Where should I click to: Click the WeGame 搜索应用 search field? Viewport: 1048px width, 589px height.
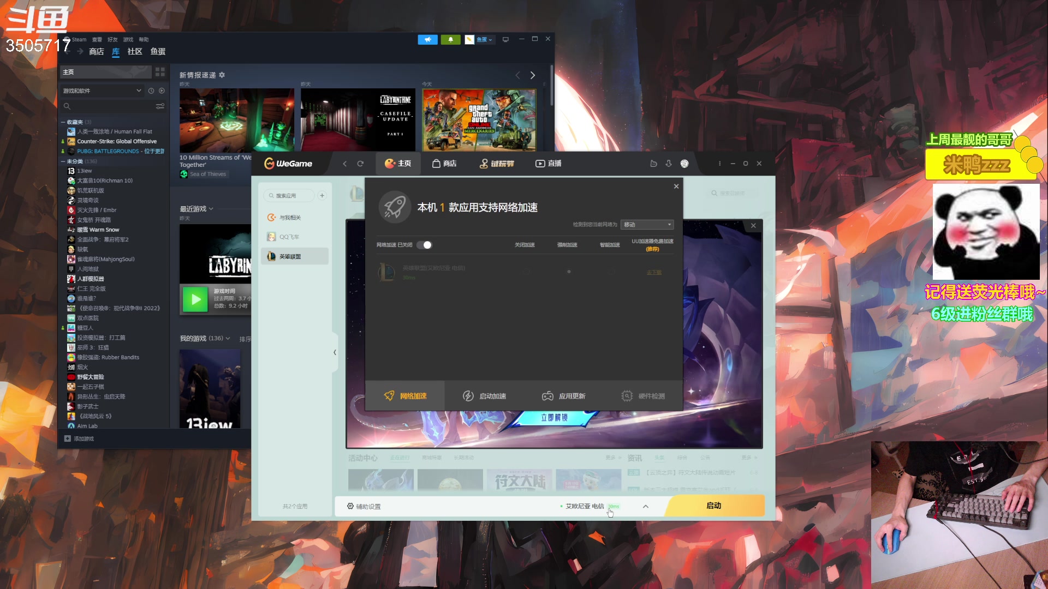(x=289, y=196)
